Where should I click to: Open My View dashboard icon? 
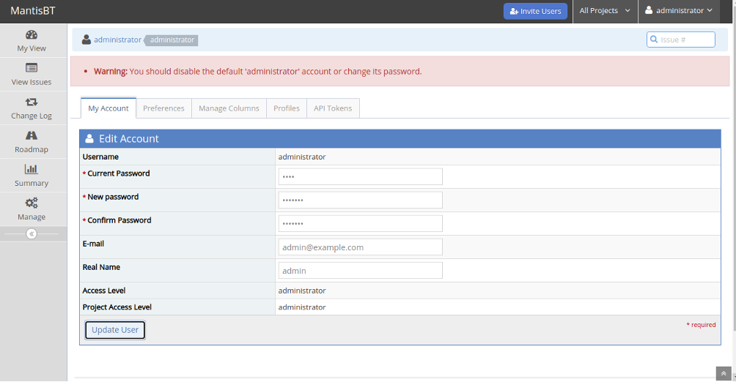coord(32,34)
